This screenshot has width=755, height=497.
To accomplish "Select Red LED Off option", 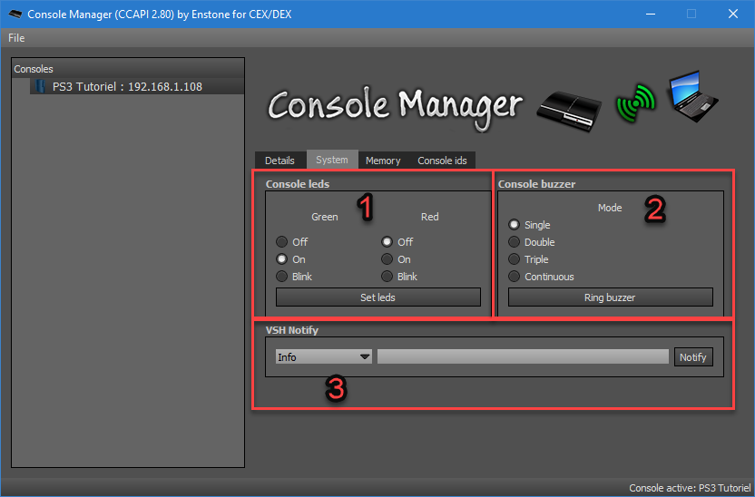I will (x=397, y=241).
